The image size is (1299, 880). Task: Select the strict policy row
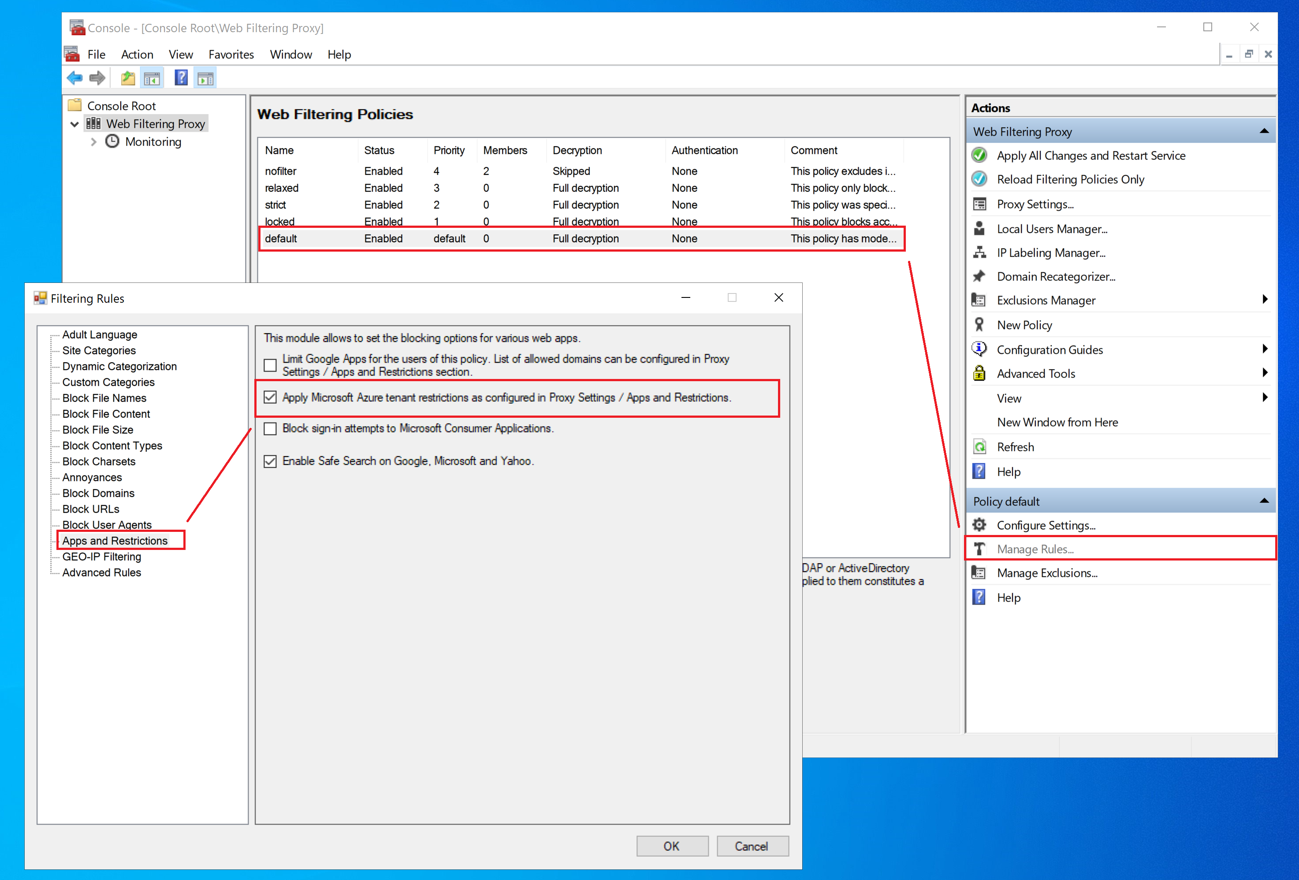coord(581,204)
